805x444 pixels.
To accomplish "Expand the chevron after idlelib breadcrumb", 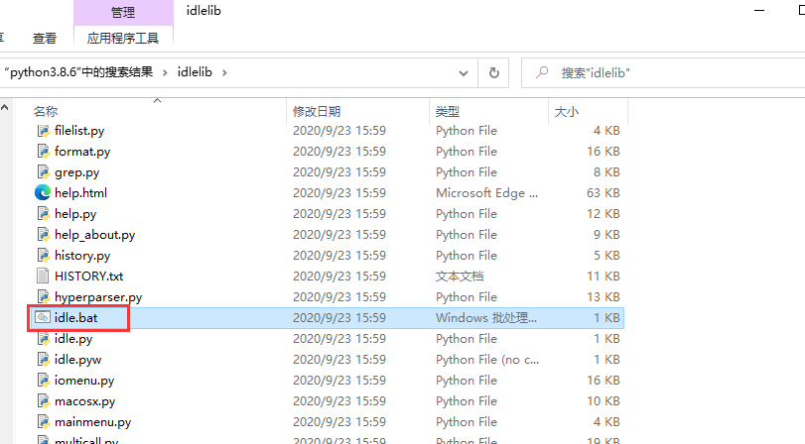I will pos(224,72).
